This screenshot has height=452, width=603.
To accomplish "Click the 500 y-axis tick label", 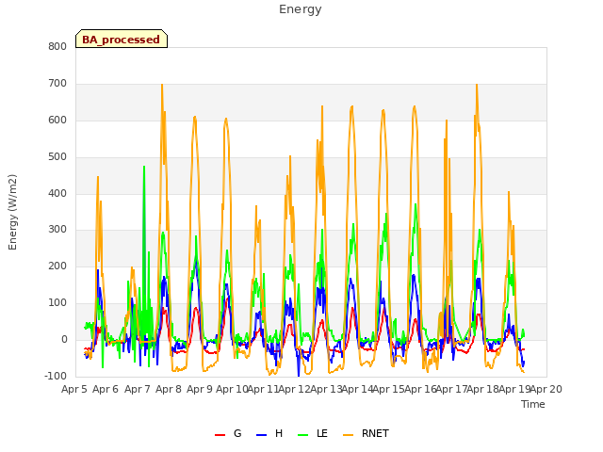I will tap(57, 157).
